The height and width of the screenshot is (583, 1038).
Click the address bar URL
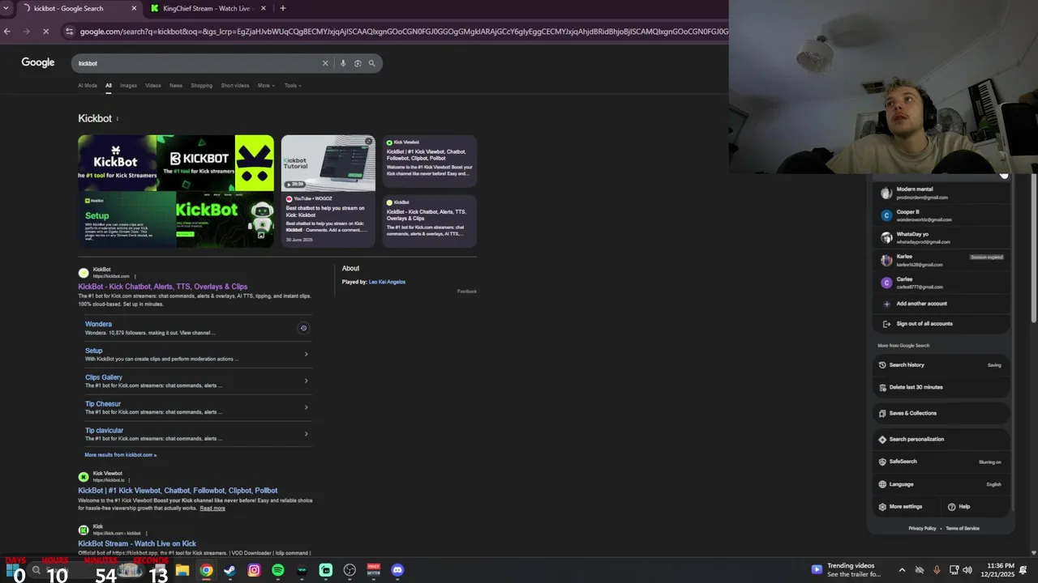point(403,32)
